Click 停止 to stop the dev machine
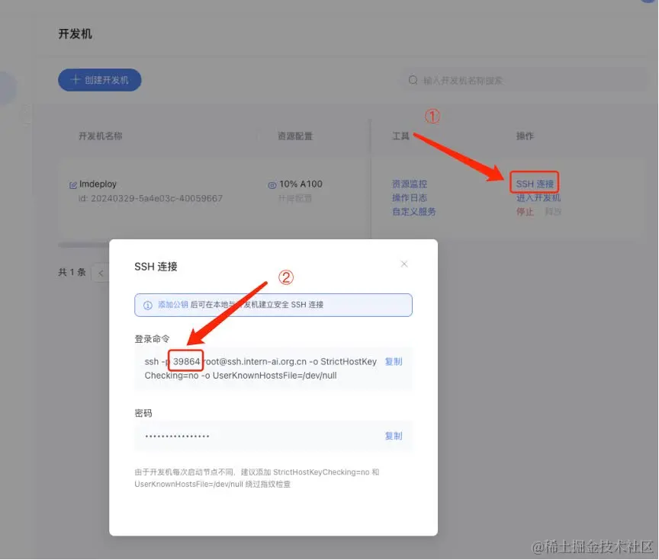The width and height of the screenshot is (659, 560). tap(525, 212)
